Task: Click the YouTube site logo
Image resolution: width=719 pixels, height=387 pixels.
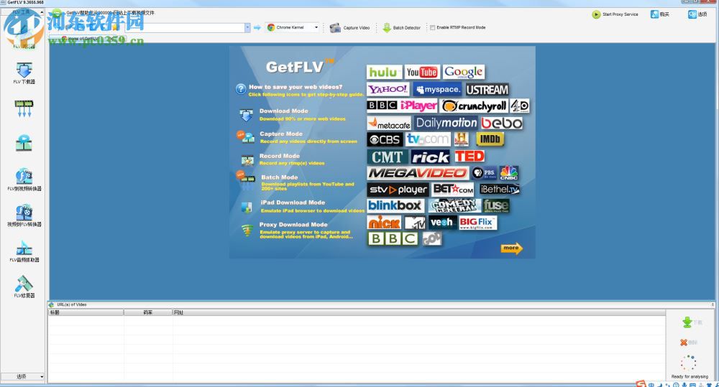Action: pyautogui.click(x=422, y=72)
